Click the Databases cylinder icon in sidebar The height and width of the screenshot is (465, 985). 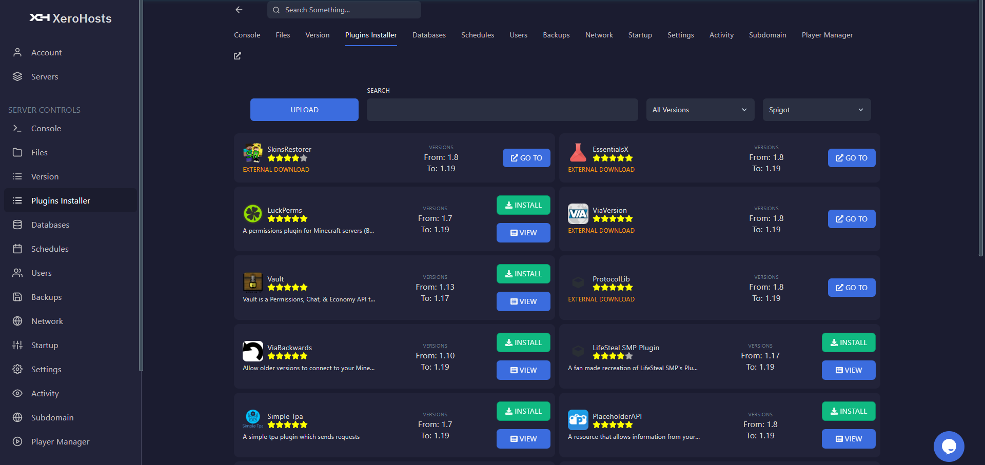(x=17, y=225)
